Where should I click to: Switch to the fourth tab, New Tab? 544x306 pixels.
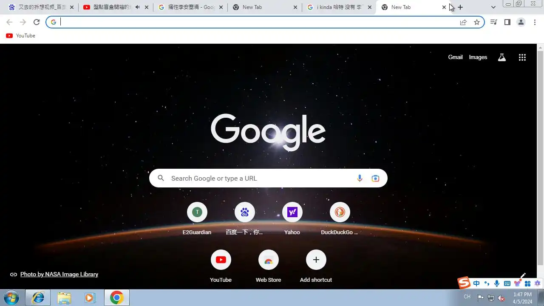(265, 7)
